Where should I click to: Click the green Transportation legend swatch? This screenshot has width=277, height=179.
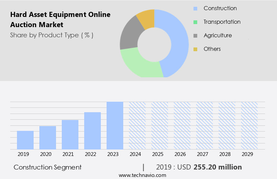195,22
